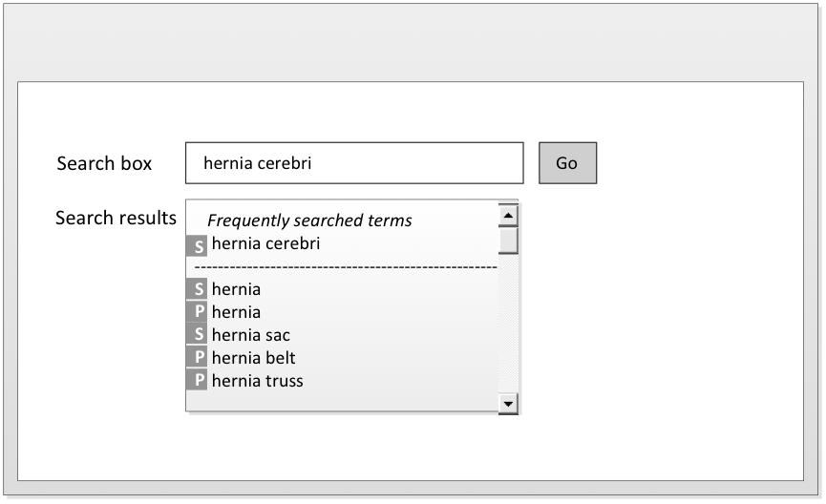Click the P icon beside hernia truss
Screen dimensions: 826x504
point(199,381)
